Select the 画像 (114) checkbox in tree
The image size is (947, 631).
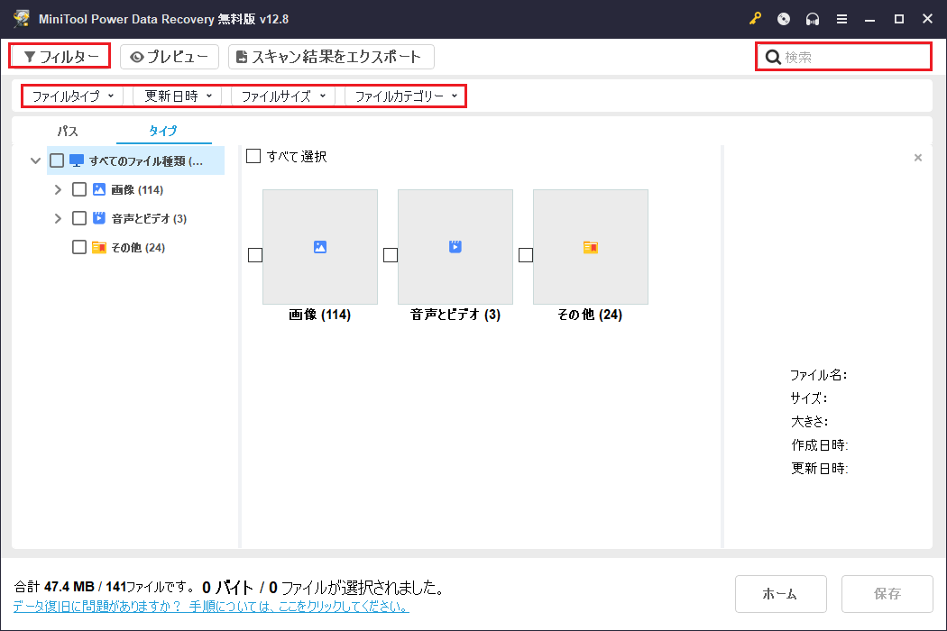79,189
